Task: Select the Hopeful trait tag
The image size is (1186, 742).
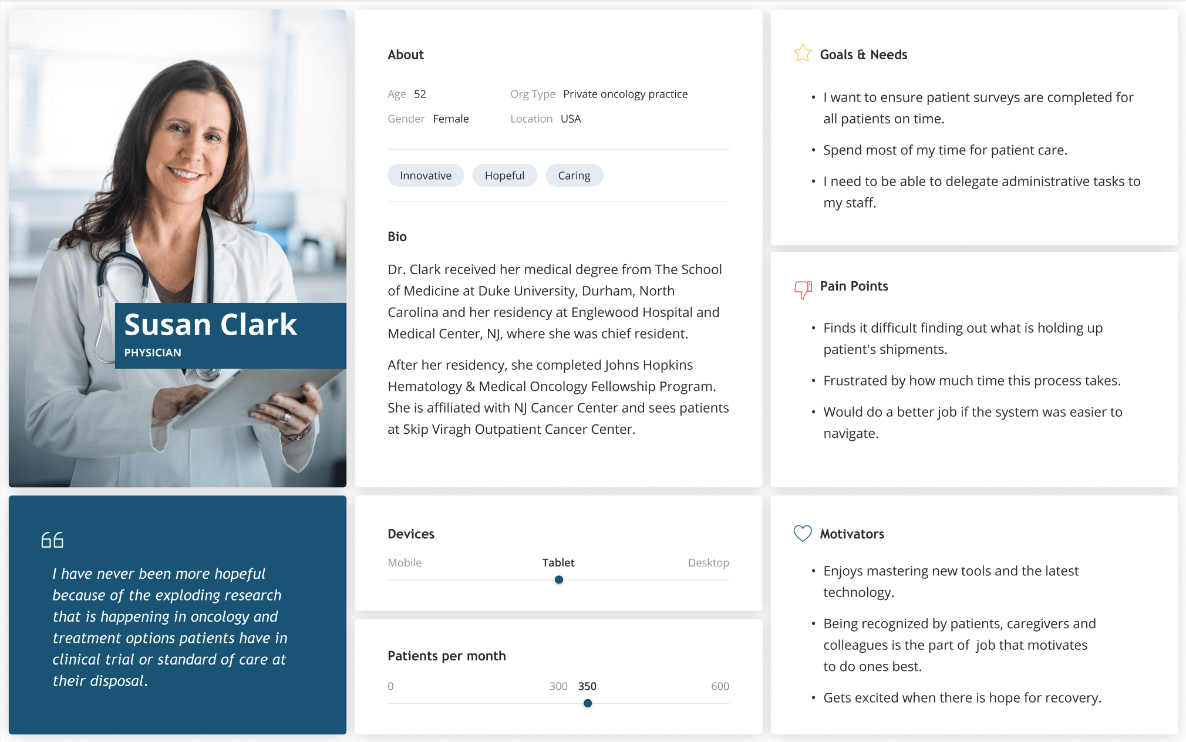Action: [504, 176]
